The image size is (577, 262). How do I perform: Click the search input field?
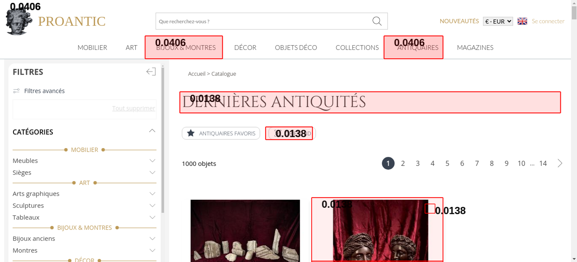(263, 21)
